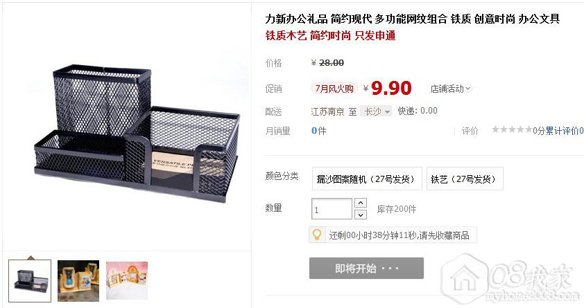
Task: Select the hourglass wooden thumbnail
Action: pyautogui.click(x=78, y=281)
